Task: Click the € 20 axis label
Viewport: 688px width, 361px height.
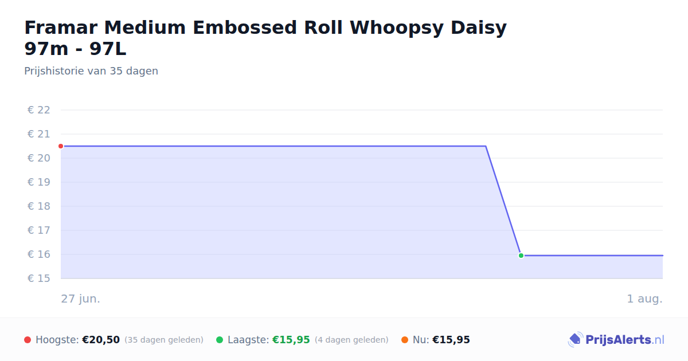Action: coord(39,158)
